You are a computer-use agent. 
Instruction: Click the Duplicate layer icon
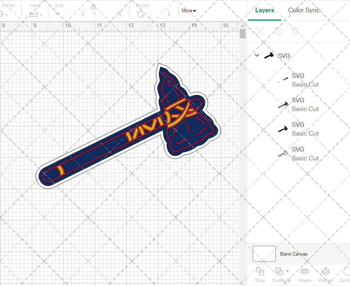(x=278, y=31)
